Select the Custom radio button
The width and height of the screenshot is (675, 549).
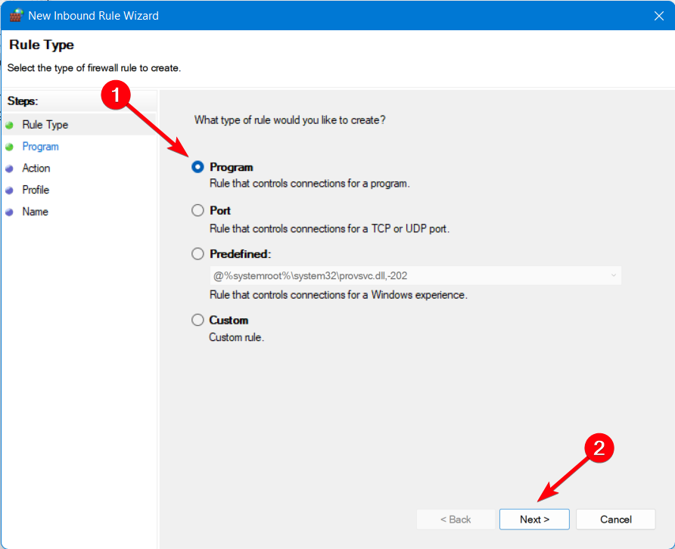click(198, 320)
